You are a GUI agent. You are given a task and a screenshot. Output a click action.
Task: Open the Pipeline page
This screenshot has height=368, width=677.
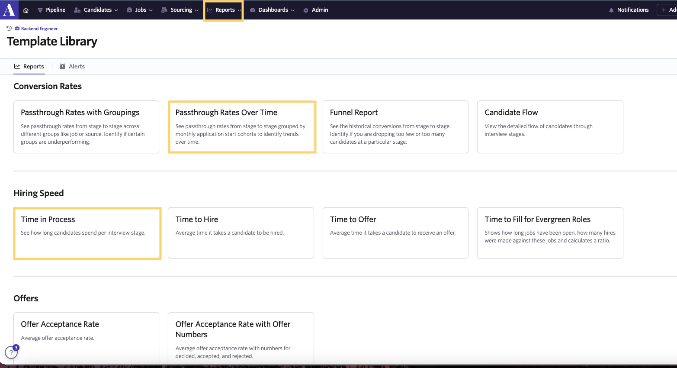coord(51,10)
